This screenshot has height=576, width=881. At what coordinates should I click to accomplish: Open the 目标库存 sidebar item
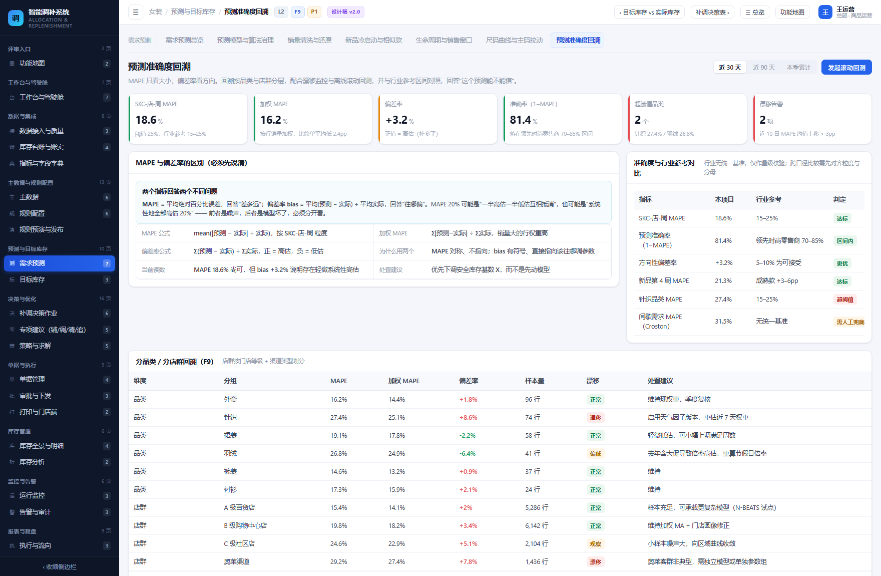pyautogui.click(x=60, y=280)
